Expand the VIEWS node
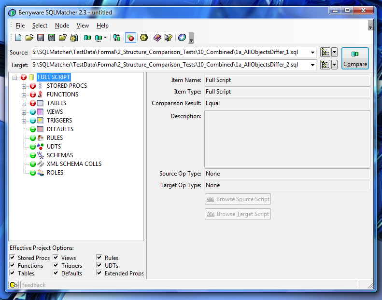Screen dimensions: 382x300 click(x=24, y=112)
